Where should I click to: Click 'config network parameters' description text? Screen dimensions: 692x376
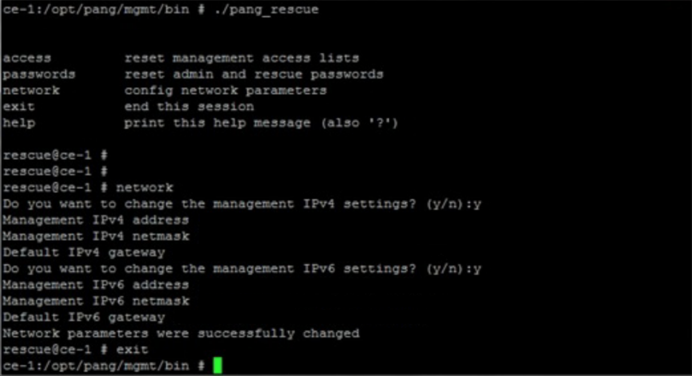[225, 91]
